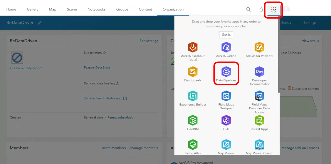Screen dimensions: 331x164
Task: Open the Data Pipelines app
Action: (226, 74)
